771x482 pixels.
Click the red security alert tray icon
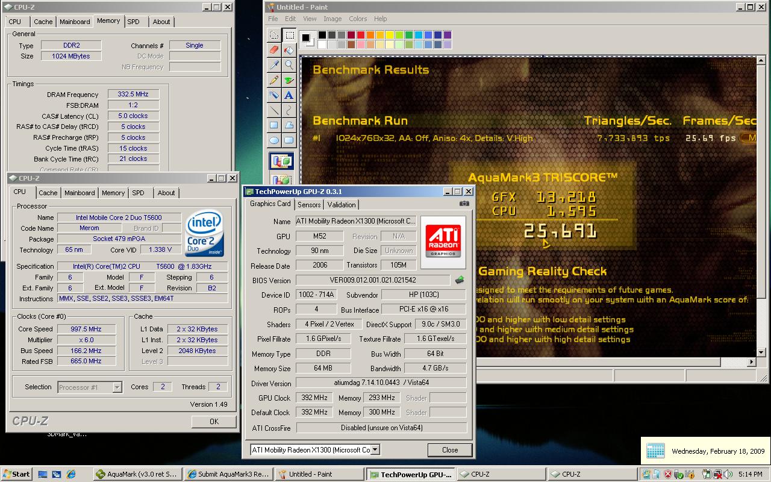click(668, 474)
